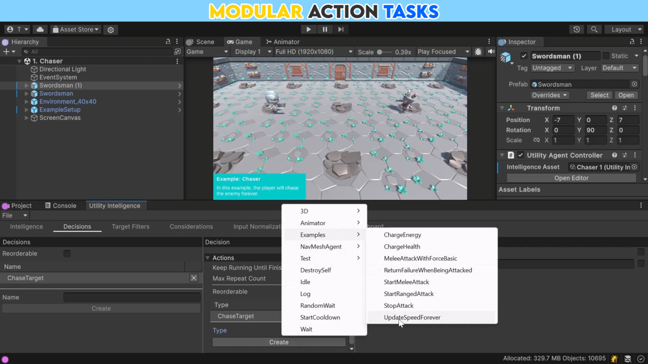Click the prefab Select button
Viewport: 648px width, 364px height.
599,95
